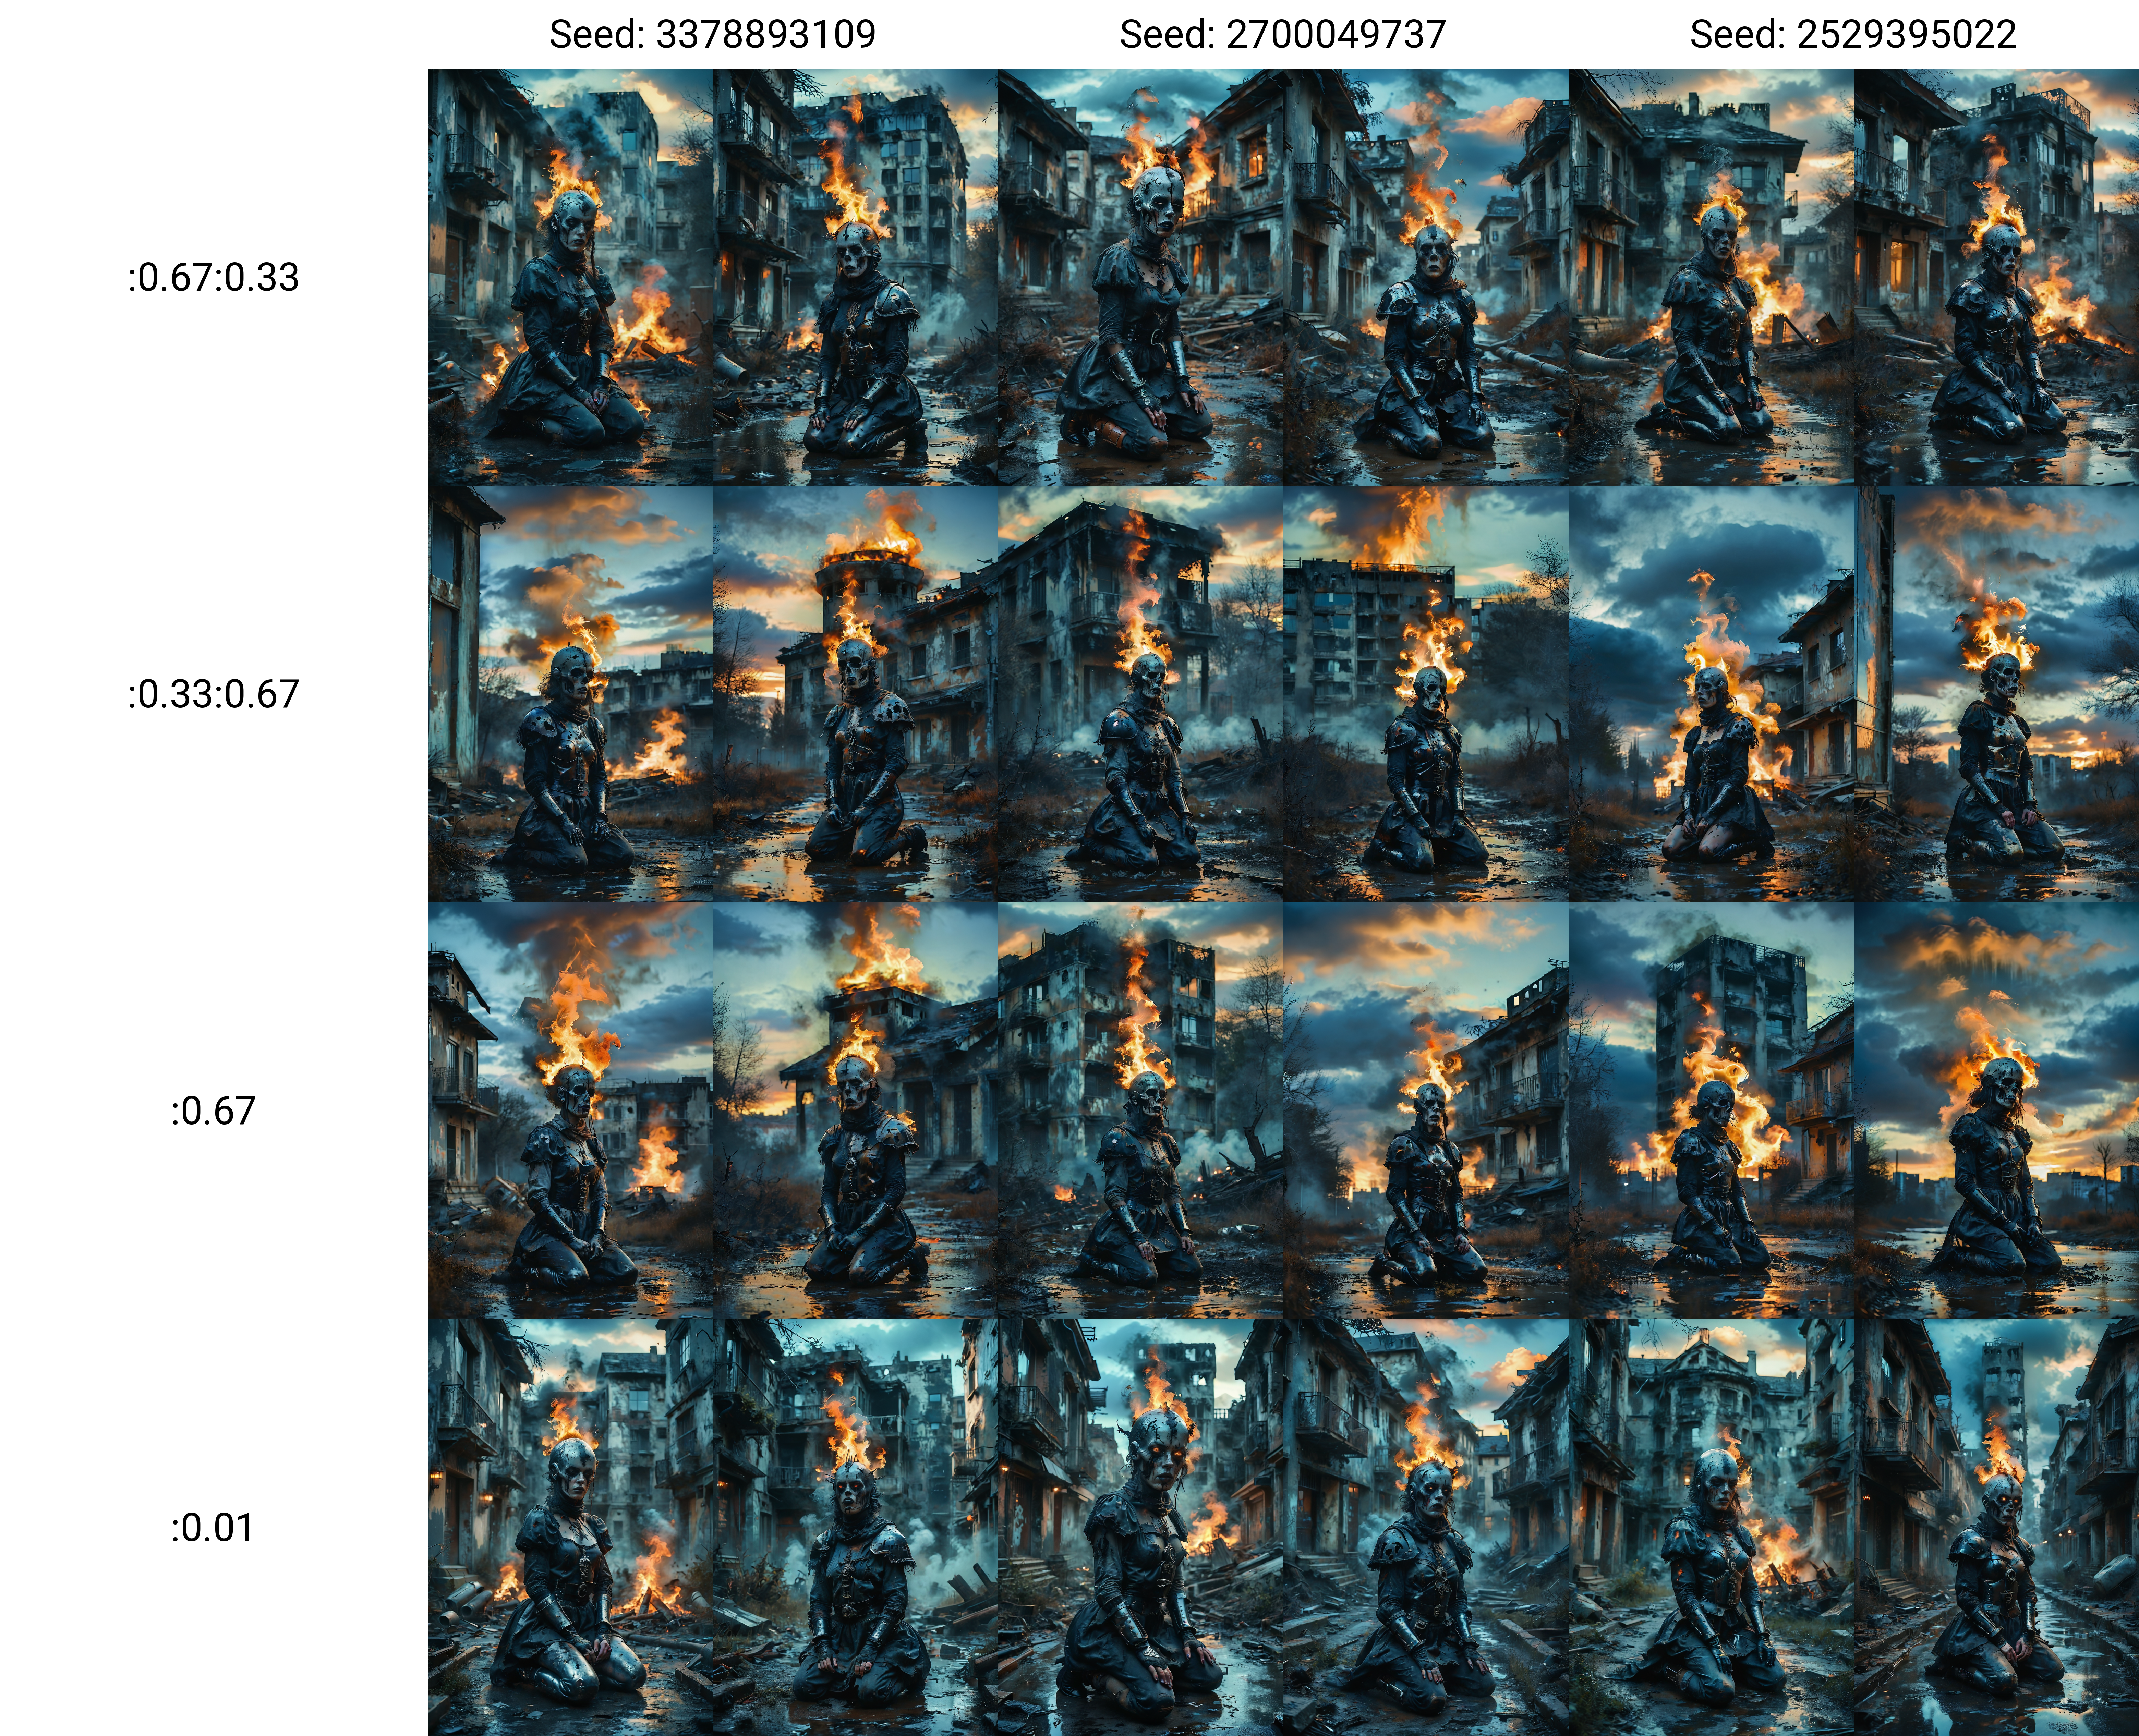2139x1736 pixels.
Task: Open second image under seed 3378893109, top row
Action: (855, 277)
